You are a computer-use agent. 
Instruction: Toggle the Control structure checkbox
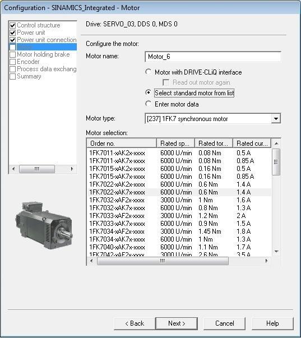click(x=13, y=25)
